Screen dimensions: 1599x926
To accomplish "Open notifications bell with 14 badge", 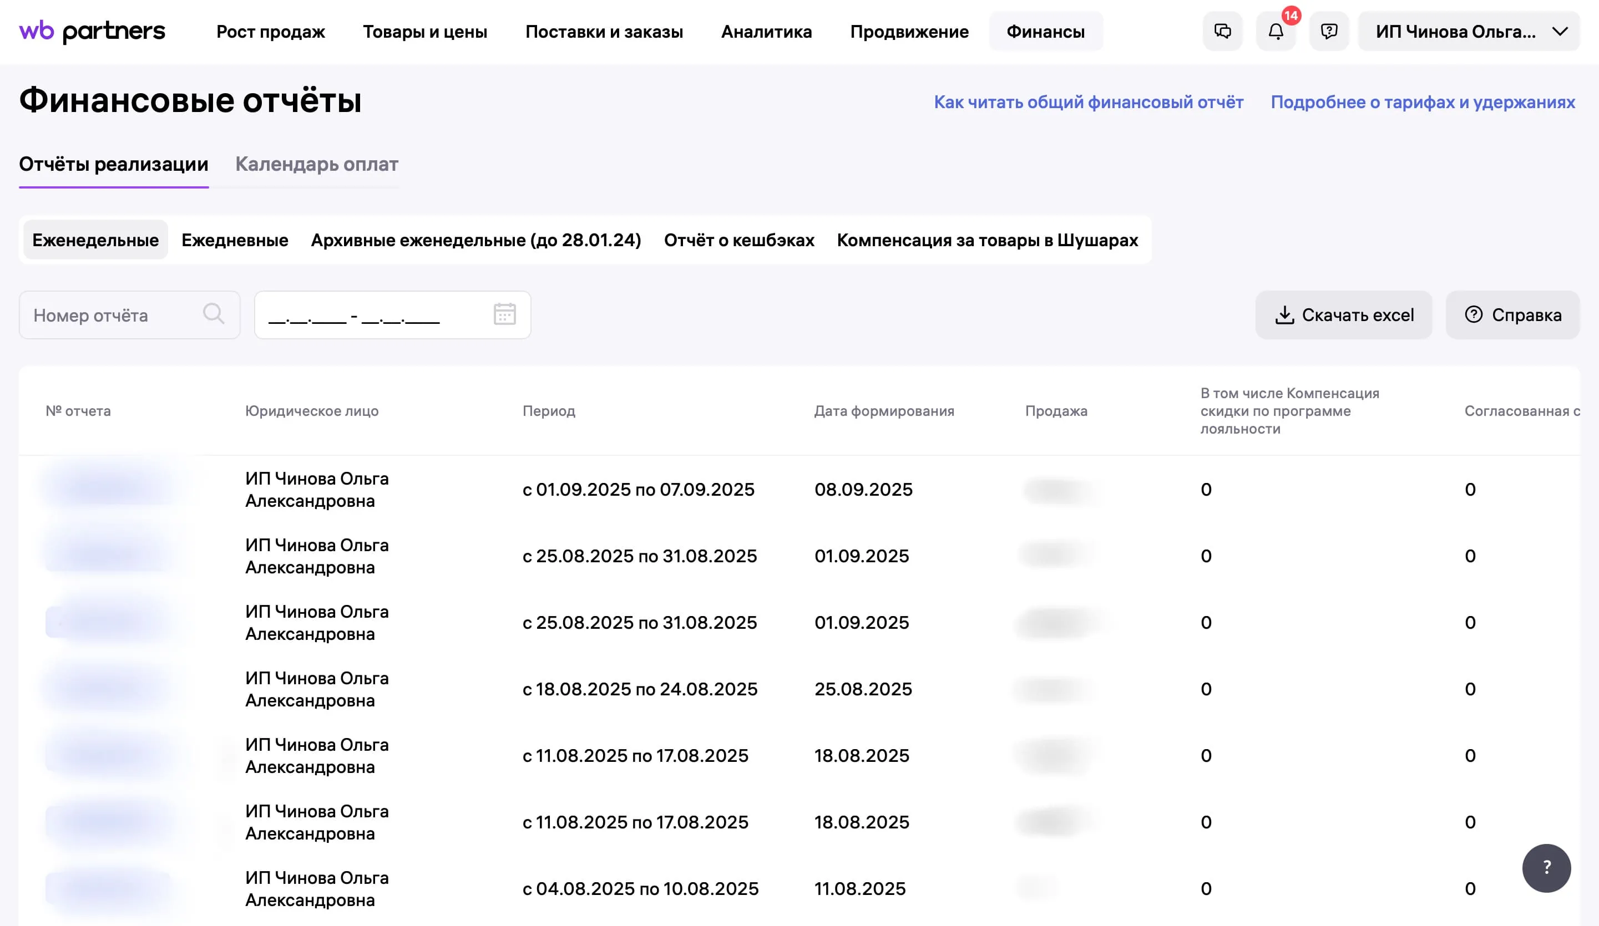I will (1276, 31).
